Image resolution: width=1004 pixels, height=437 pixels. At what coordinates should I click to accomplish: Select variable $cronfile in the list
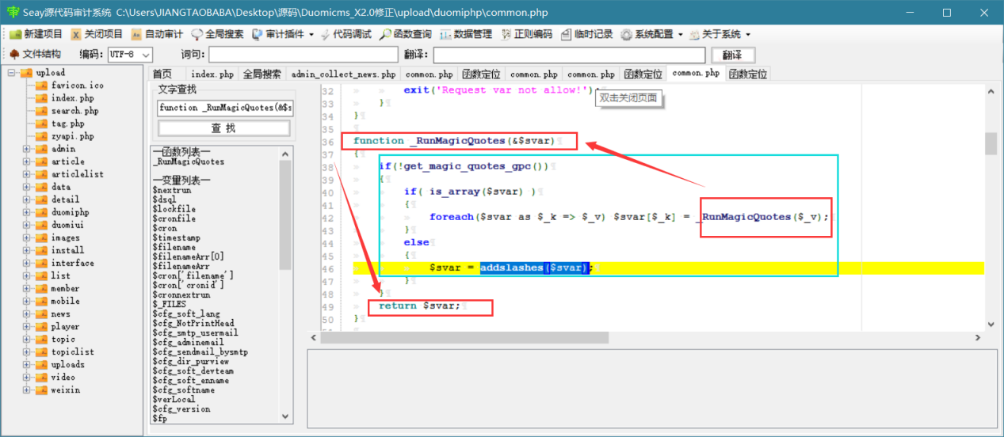pos(174,218)
